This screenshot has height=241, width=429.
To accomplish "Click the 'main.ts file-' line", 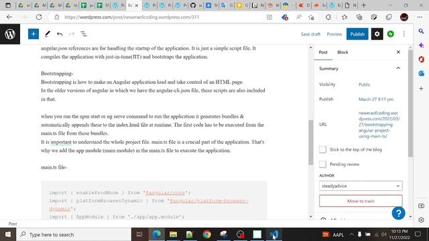I will tap(54, 167).
